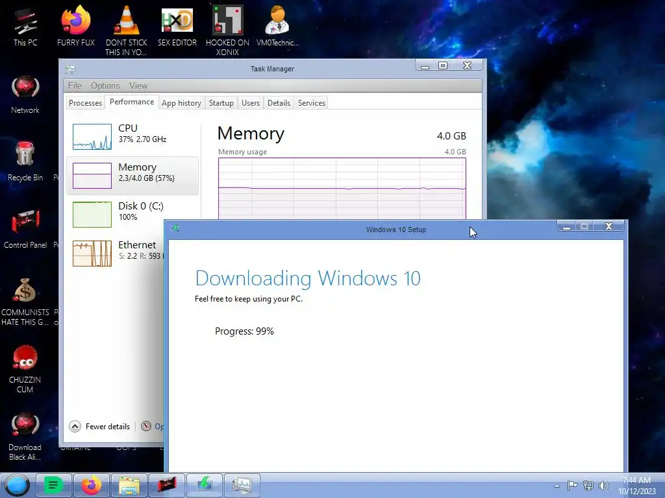Viewport: 665px width, 498px height.
Task: Click the Resource Monitor icon beside Fewer details
Action: click(x=146, y=426)
